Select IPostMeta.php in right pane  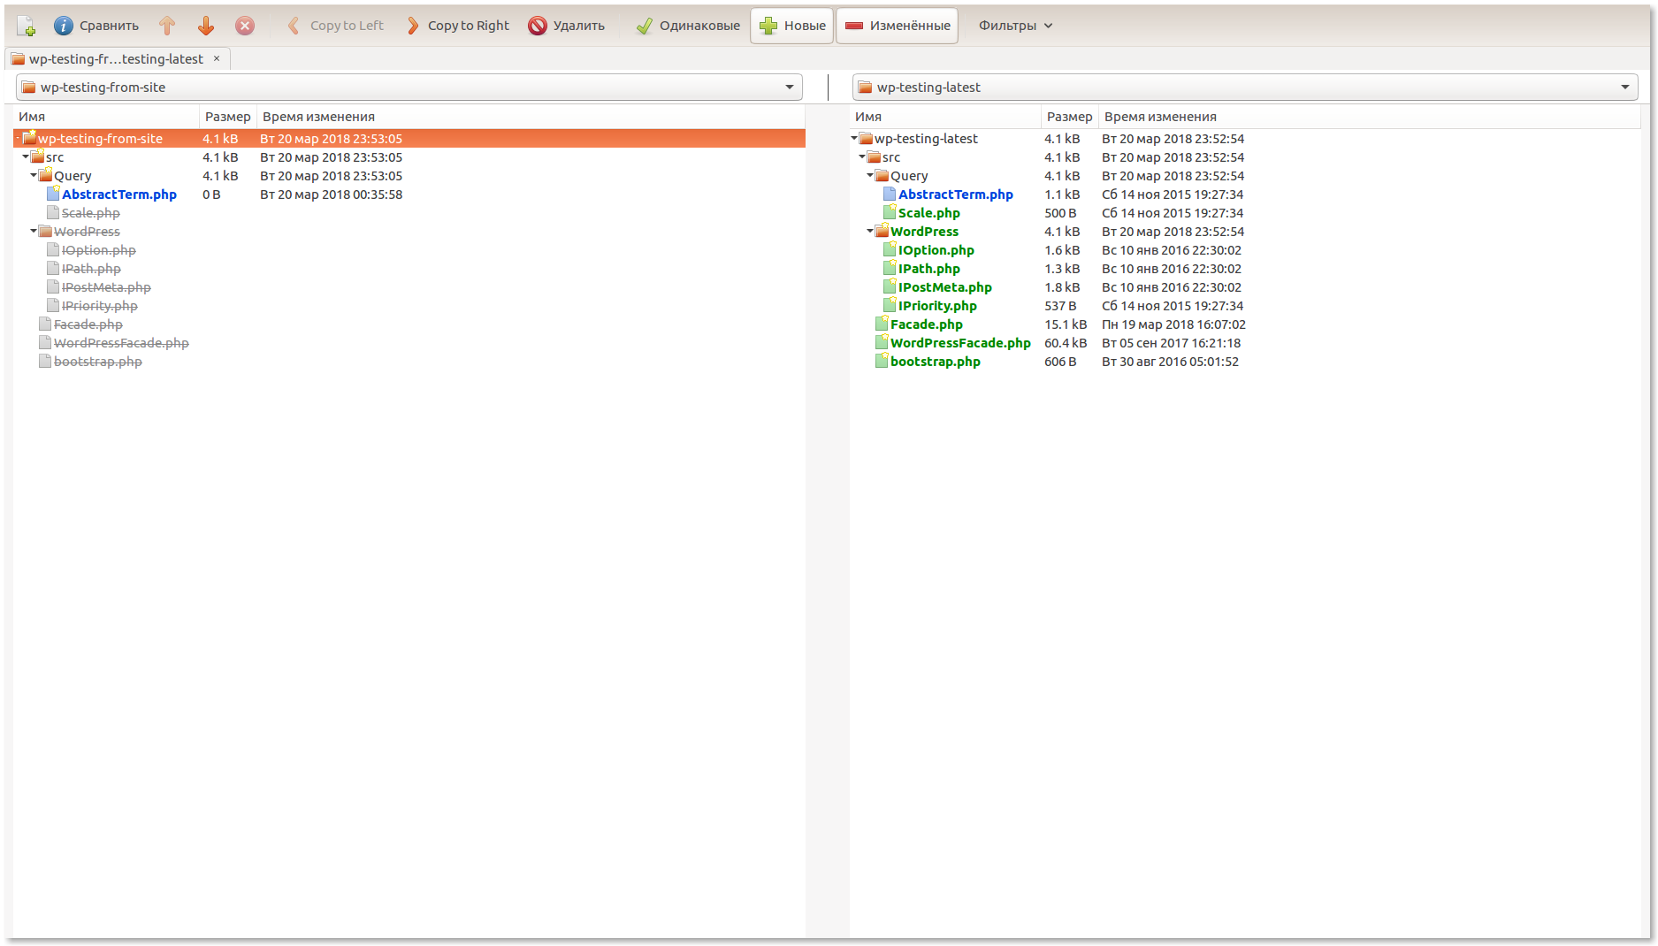tap(945, 287)
